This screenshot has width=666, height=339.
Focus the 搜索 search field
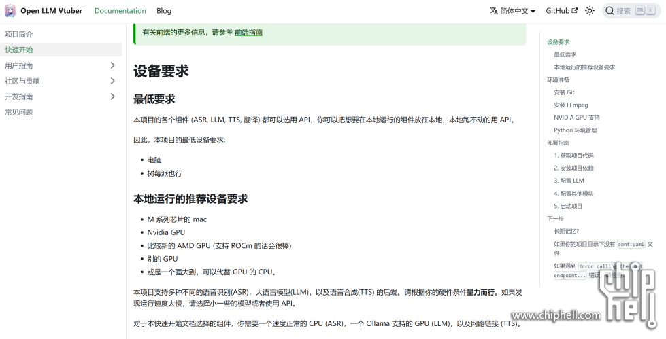click(631, 11)
